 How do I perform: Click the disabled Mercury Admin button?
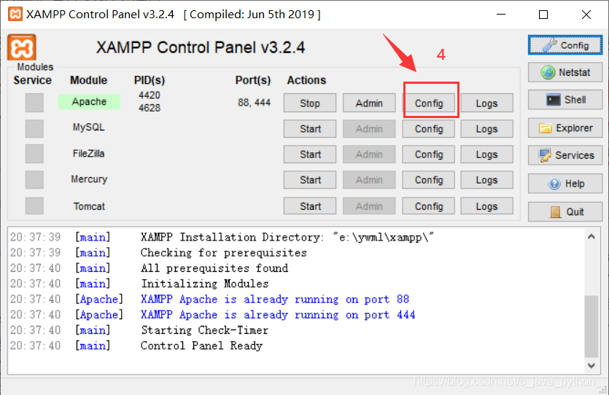369,180
